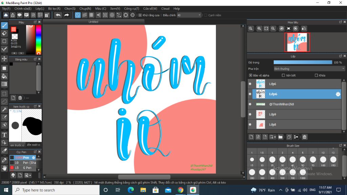Select the Magic Wand tool

click(x=4, y=109)
